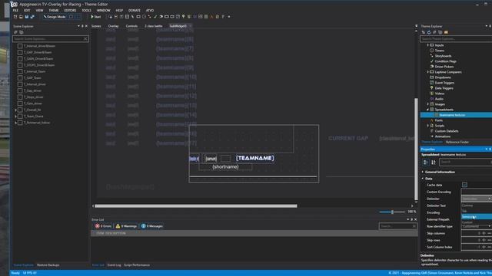492x276 pixels.
Task: Click the circle timer toolbar icon
Action: click(x=144, y=17)
